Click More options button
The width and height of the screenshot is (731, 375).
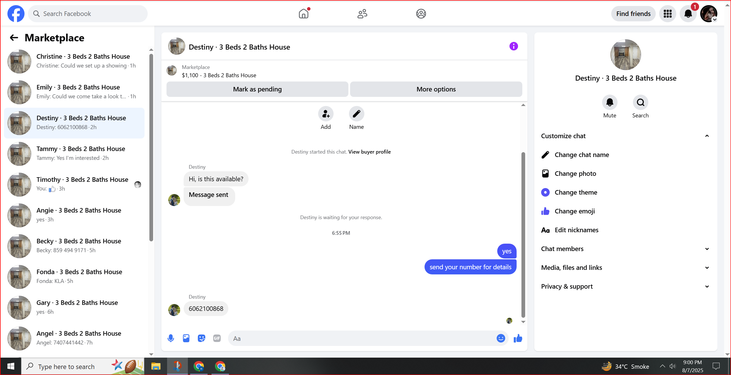click(x=436, y=89)
